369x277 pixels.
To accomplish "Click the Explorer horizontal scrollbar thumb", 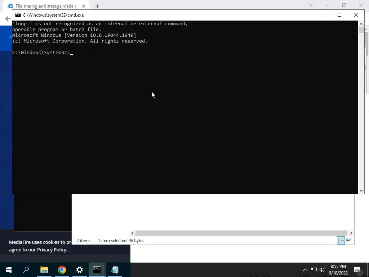I will [241, 233].
